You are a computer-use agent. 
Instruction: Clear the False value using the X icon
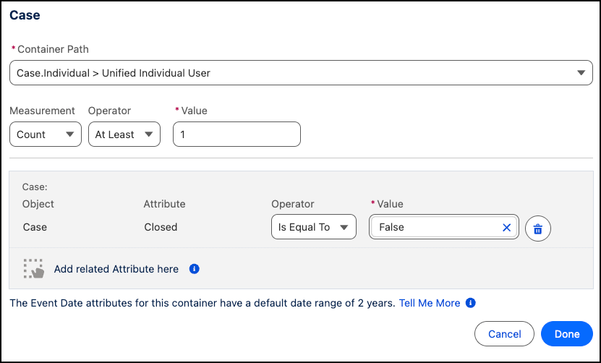pos(506,228)
